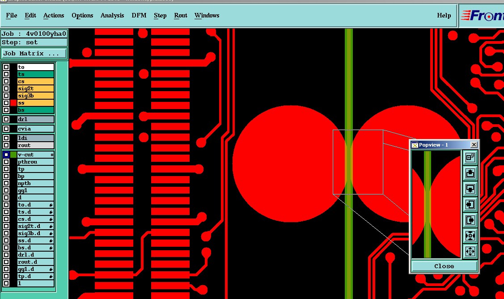Toggle display checkbox for layer drl
The image size is (504, 299).
(6, 119)
